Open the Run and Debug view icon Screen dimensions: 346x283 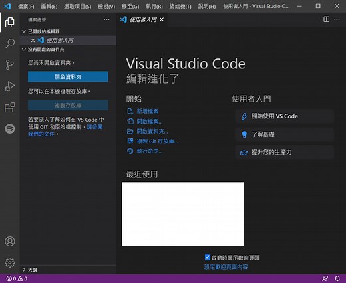pos(10,86)
